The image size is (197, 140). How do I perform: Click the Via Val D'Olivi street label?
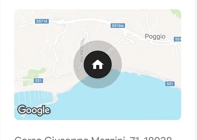[82, 50]
